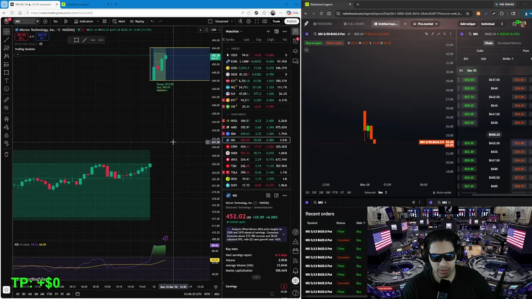Open TradingView chart settings gear
Screen dimensions: 532x299
coord(249,21)
